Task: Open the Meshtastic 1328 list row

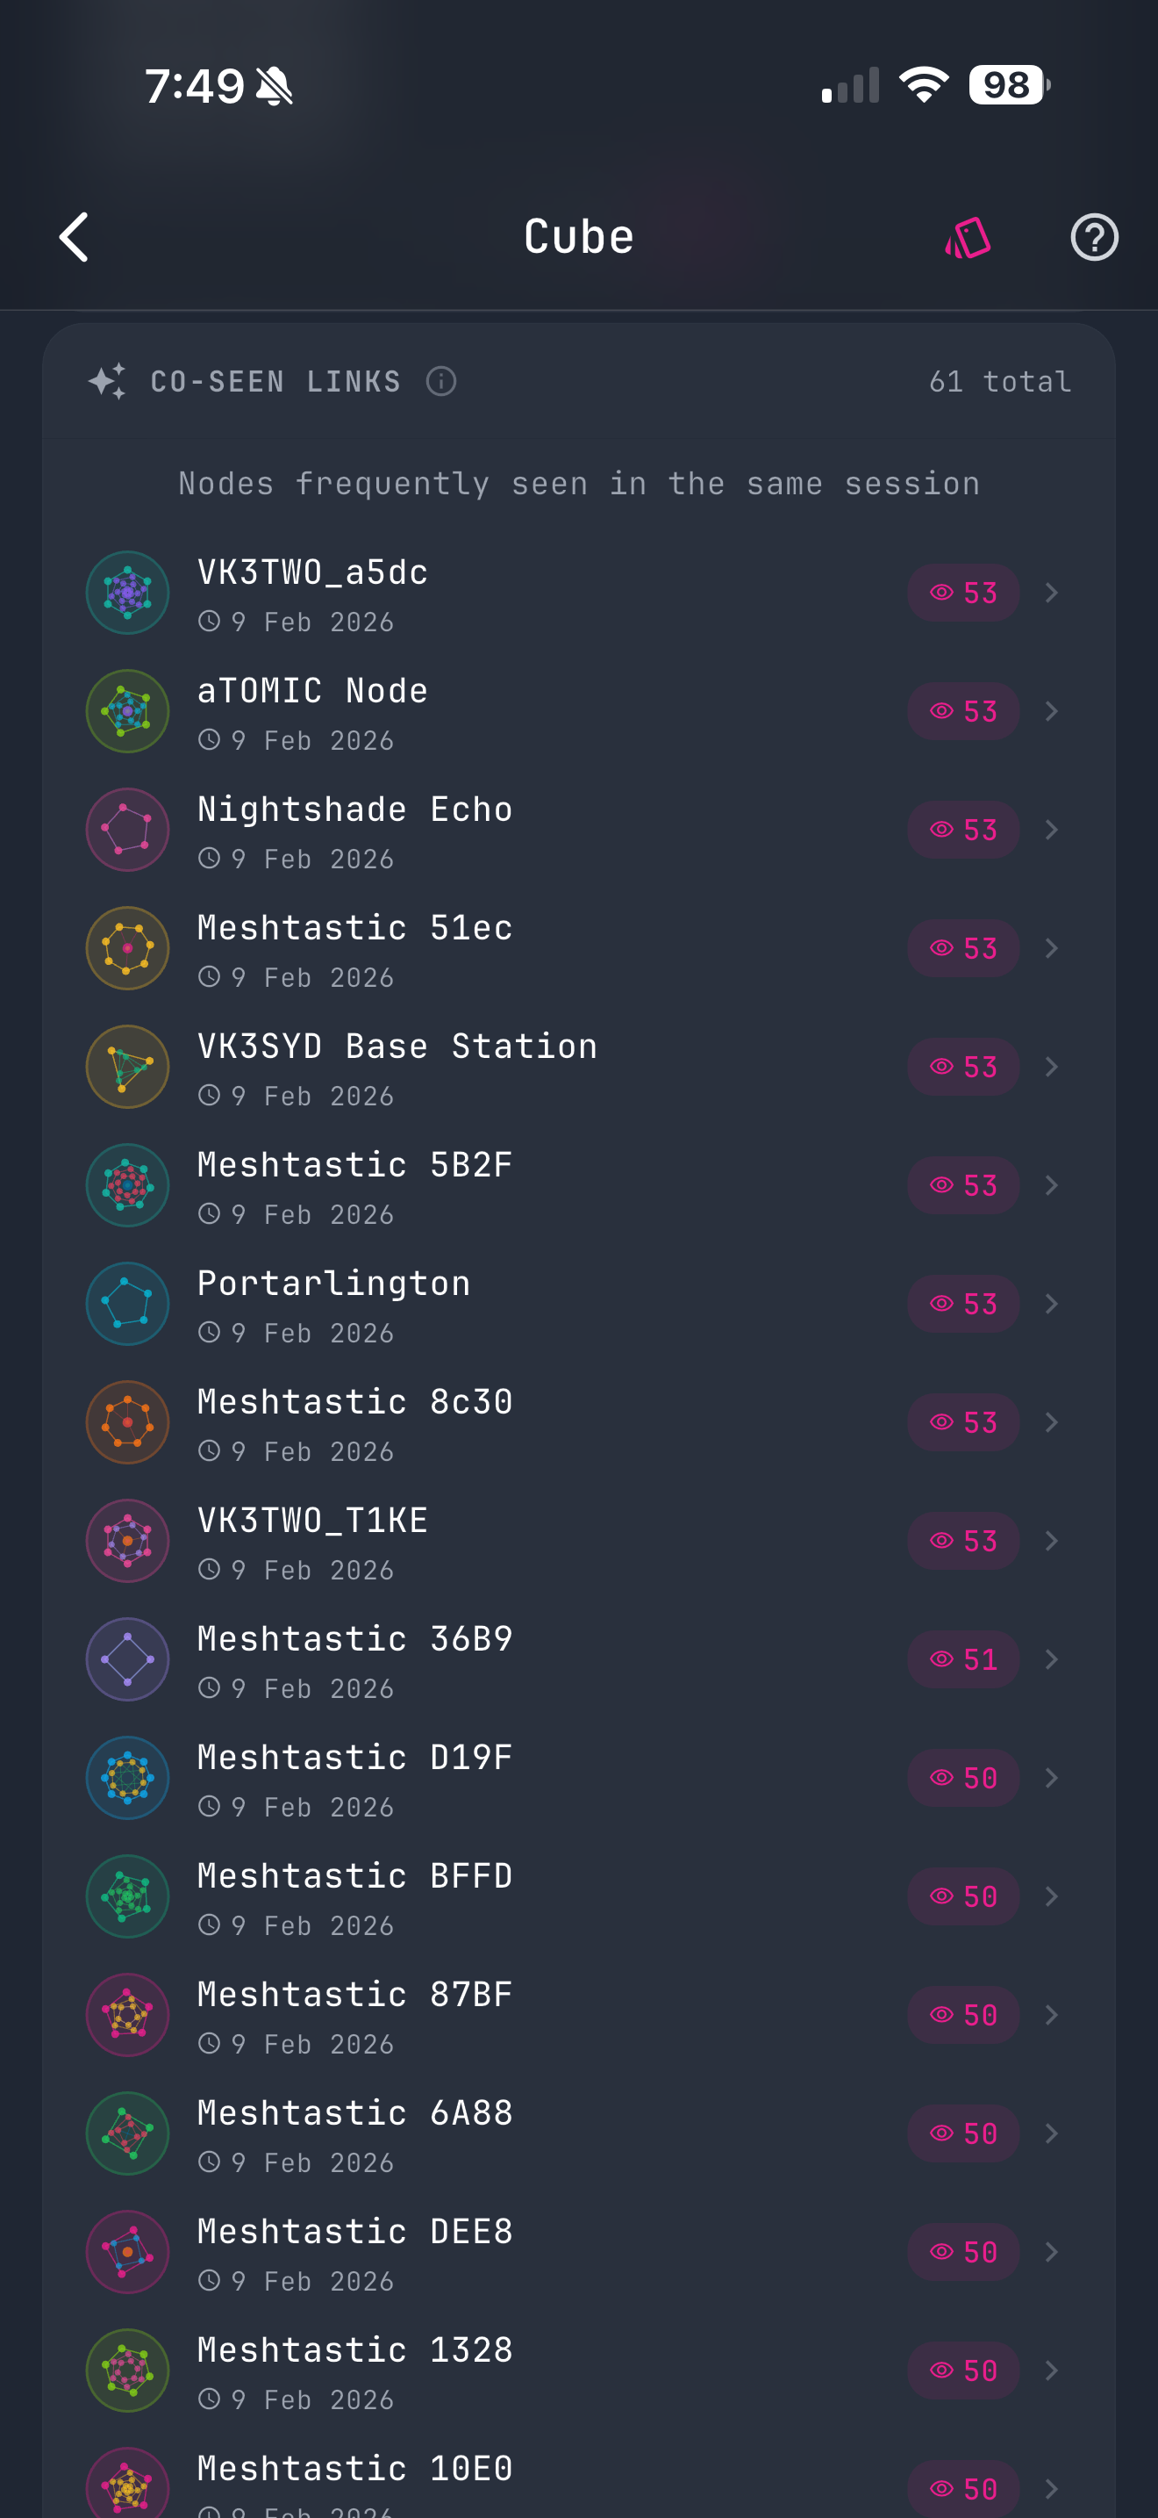Action: [x=488, y=2371]
